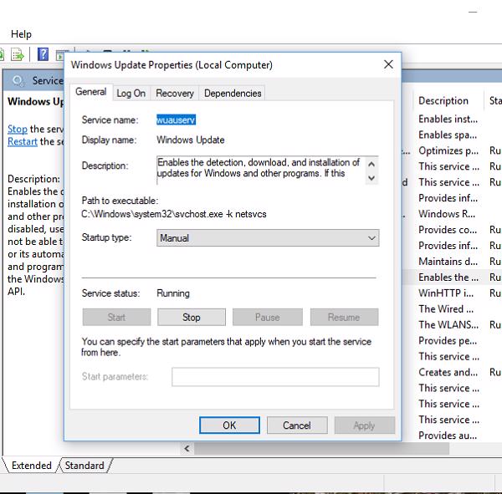This screenshot has height=494, width=502.
Task: Close the Windows Update Properties dialog
Action: pos(388,64)
